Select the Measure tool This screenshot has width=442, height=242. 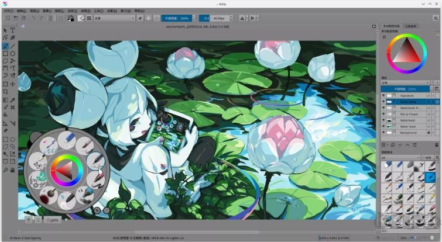click(x=13, y=123)
